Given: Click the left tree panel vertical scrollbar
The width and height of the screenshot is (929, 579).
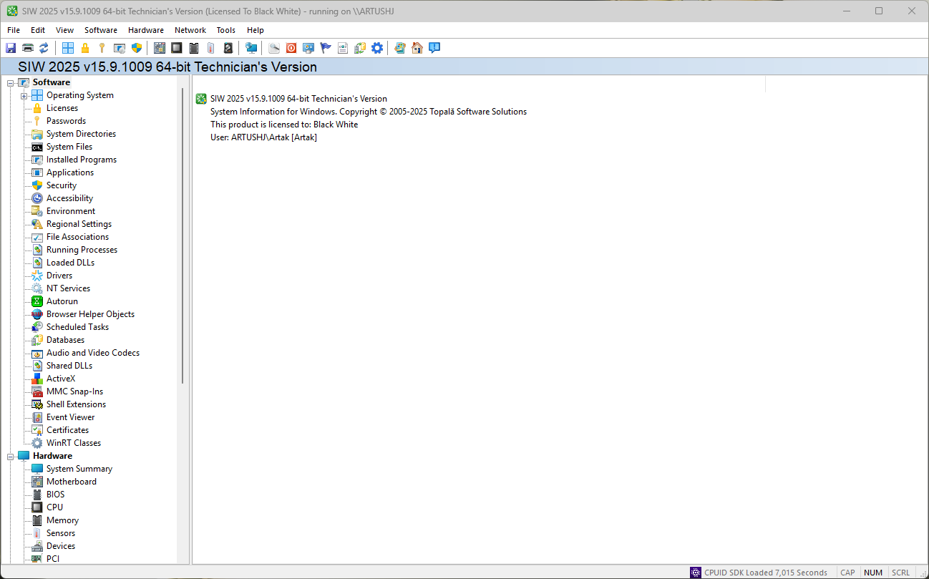Looking at the screenshot, I should [183, 236].
